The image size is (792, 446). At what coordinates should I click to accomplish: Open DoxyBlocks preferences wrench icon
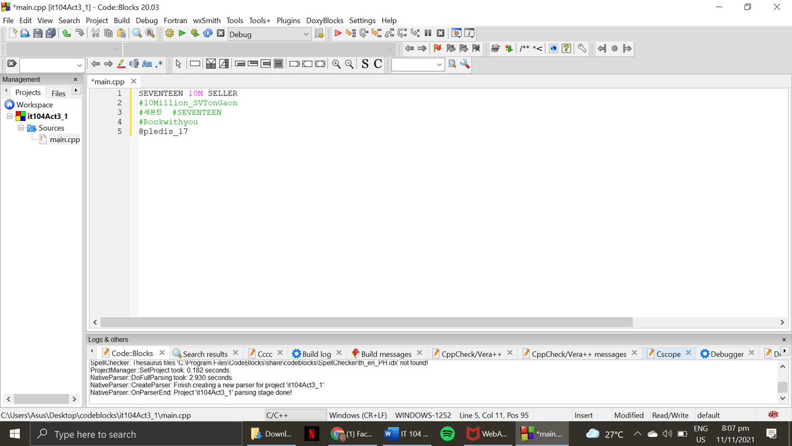click(581, 48)
